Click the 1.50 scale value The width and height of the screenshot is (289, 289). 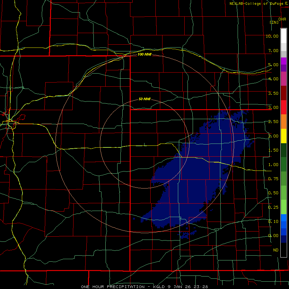click(273, 150)
